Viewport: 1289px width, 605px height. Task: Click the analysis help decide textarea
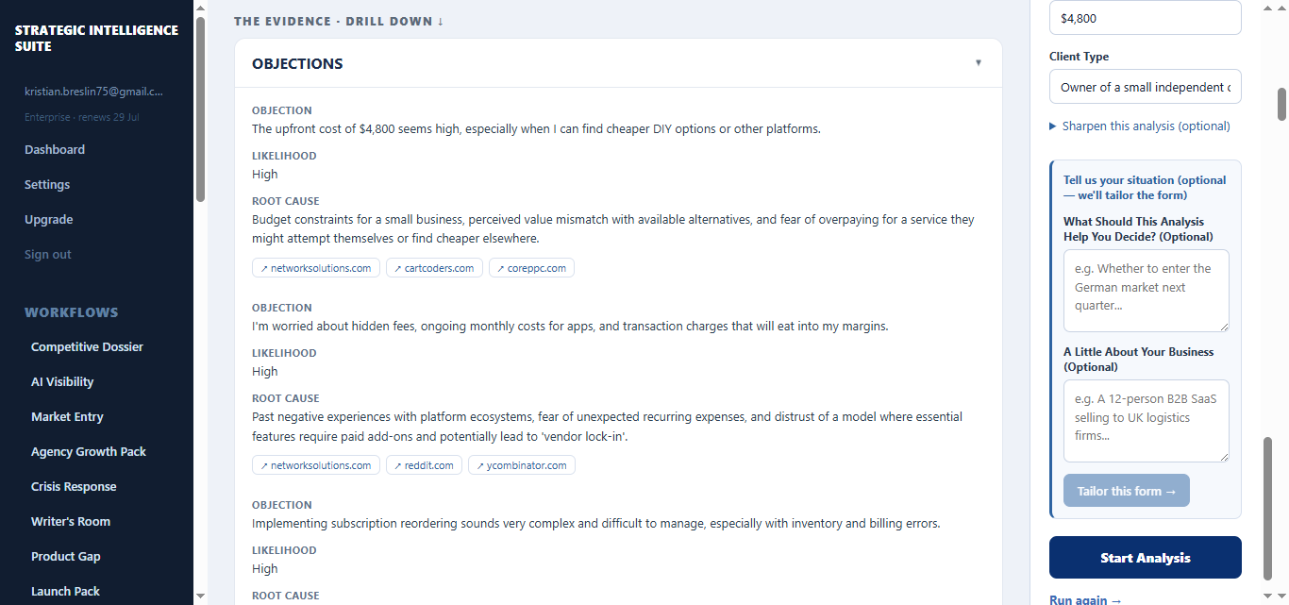(1147, 291)
